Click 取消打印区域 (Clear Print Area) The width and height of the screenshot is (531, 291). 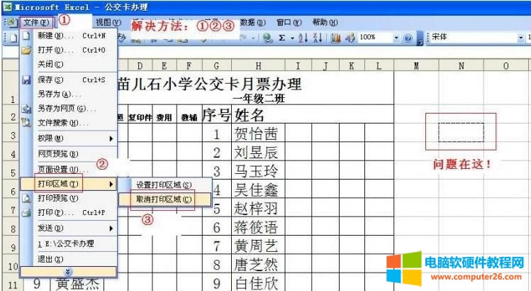point(164,199)
